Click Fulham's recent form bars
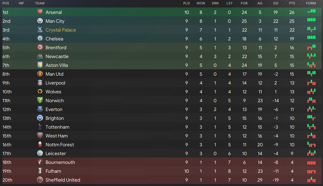The height and width of the screenshot is (186, 323). pos(311,171)
